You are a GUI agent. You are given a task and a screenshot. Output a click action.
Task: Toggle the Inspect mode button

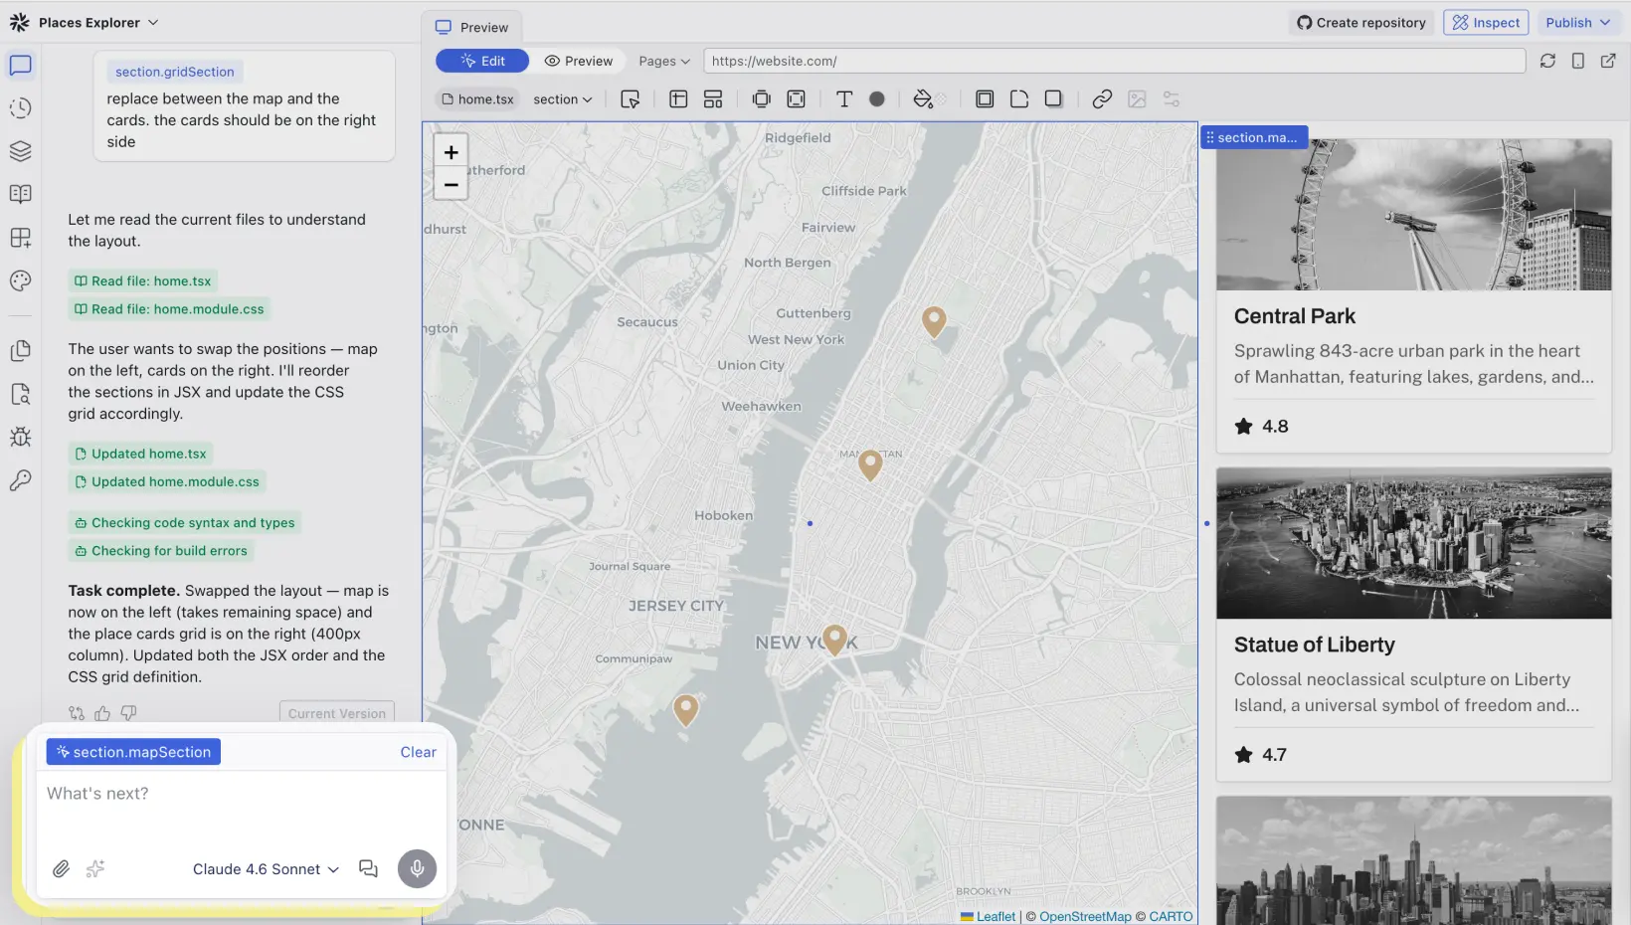coord(1485,23)
